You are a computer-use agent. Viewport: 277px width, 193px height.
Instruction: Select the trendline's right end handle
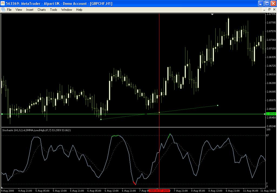point(218,105)
